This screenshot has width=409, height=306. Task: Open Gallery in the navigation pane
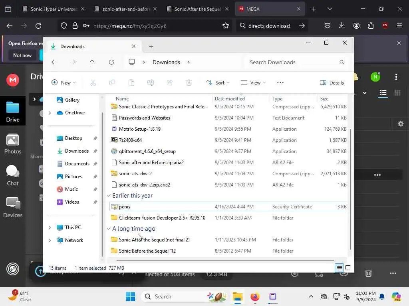click(x=72, y=100)
